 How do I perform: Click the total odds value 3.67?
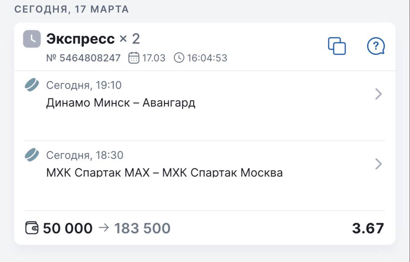(x=368, y=228)
